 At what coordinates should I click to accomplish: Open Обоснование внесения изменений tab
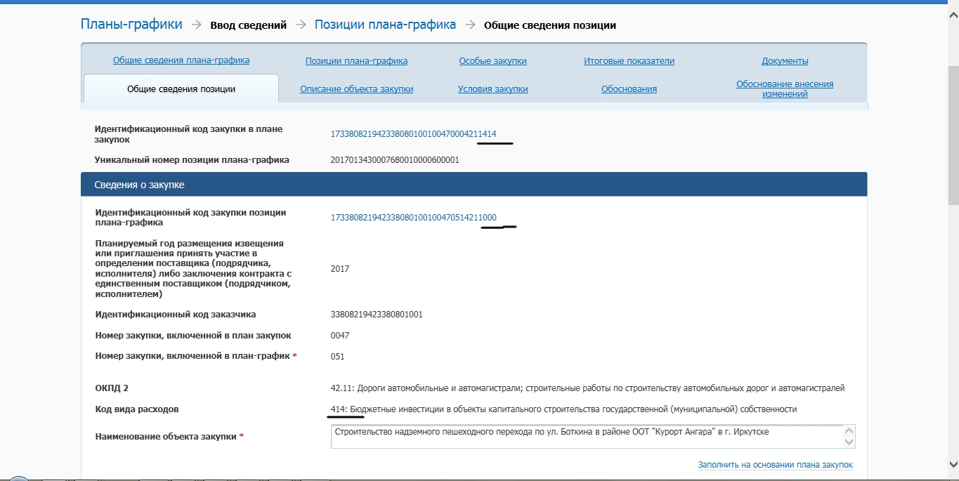pyautogui.click(x=785, y=88)
